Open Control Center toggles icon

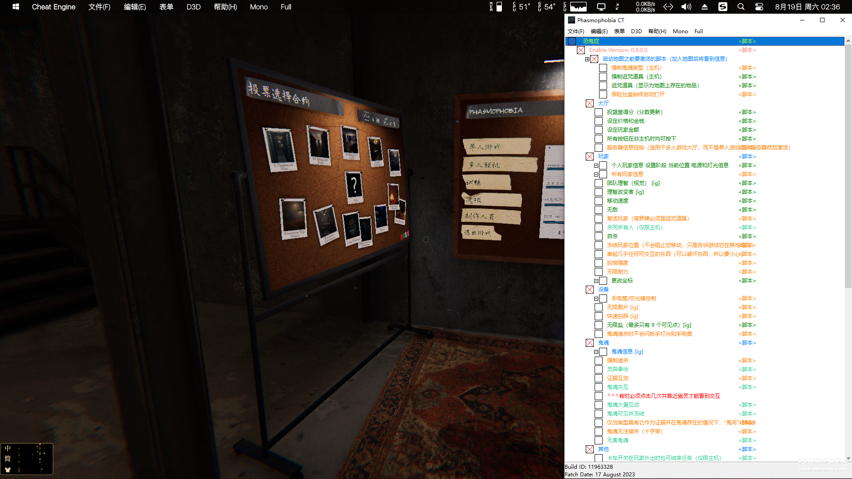click(759, 7)
